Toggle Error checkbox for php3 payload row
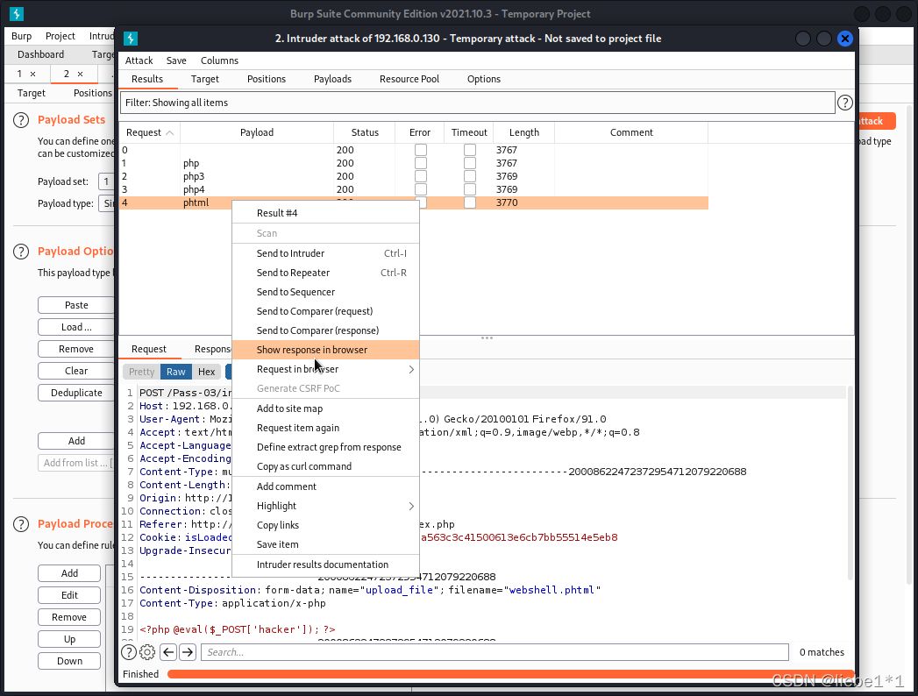This screenshot has height=696, width=918. pyautogui.click(x=420, y=176)
